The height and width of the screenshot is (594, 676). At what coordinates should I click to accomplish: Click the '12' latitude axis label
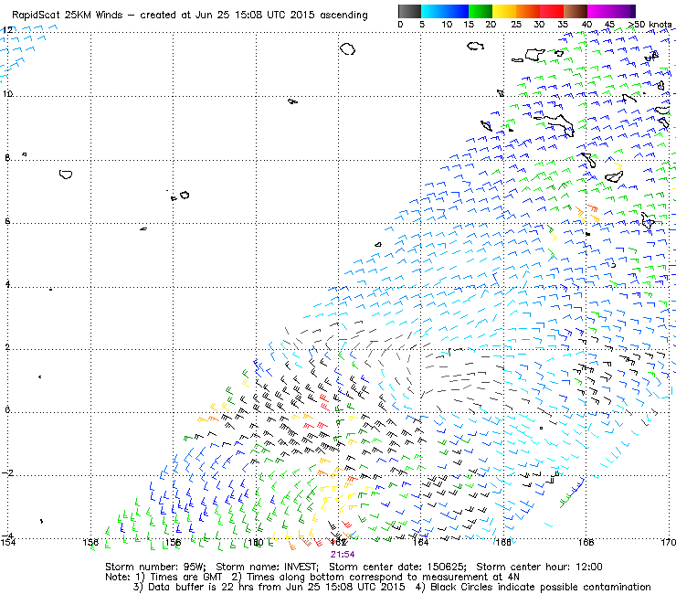pyautogui.click(x=7, y=29)
